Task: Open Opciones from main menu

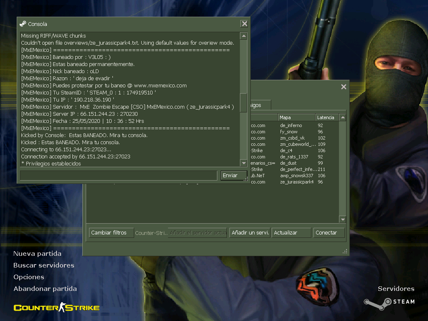Action: (x=29, y=277)
